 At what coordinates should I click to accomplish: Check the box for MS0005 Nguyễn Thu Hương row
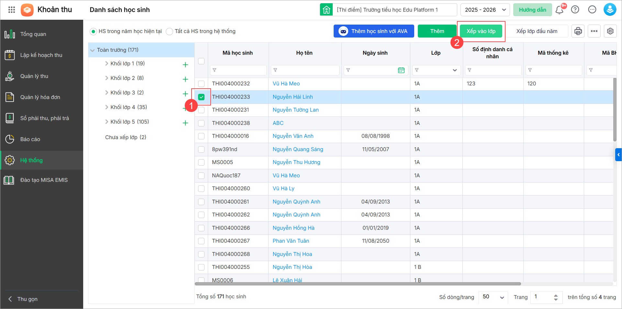click(201, 162)
